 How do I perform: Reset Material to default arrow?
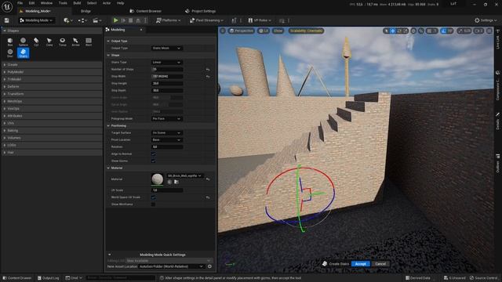point(208,179)
